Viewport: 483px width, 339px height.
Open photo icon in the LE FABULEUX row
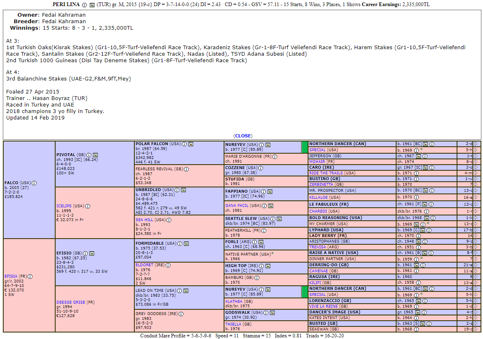[425, 204]
